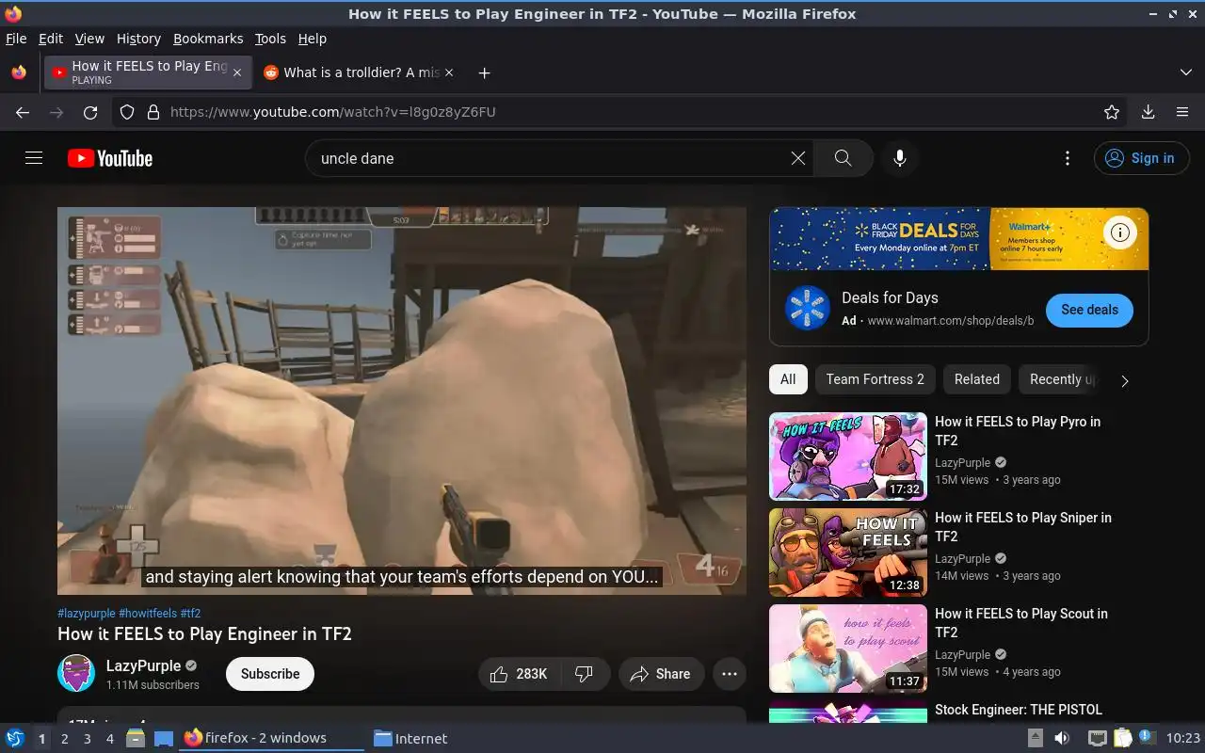Select the Recently uploaded filter chip

click(x=1061, y=379)
